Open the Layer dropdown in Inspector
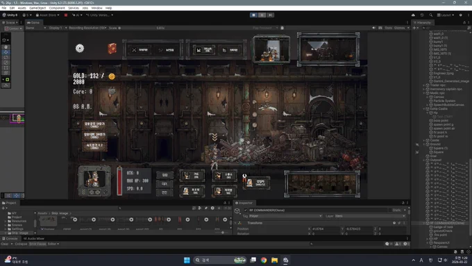472x266 pixels. [x=370, y=216]
